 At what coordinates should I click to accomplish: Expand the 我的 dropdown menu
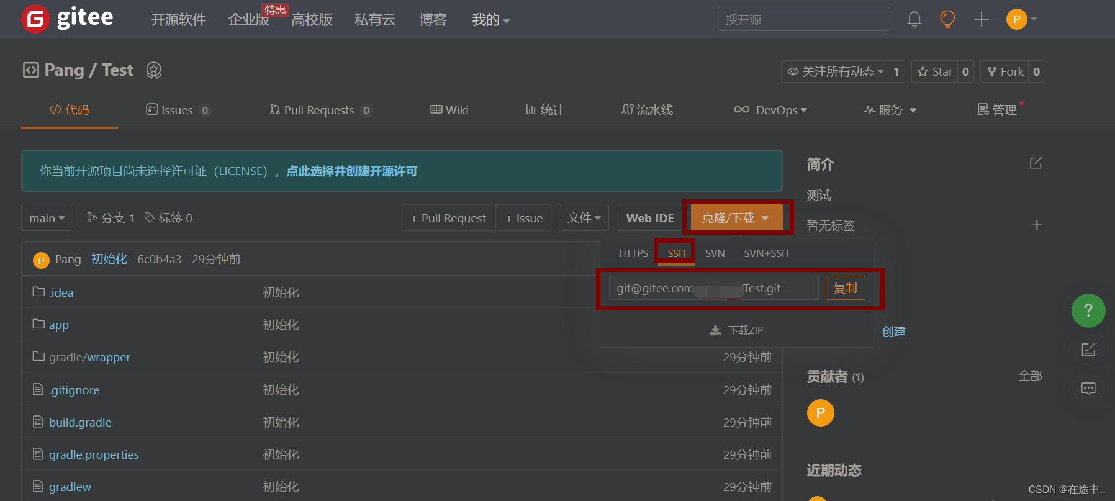490,20
